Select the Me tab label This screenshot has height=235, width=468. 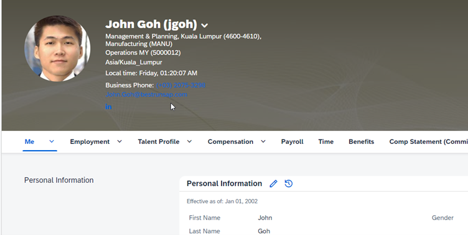click(x=29, y=141)
